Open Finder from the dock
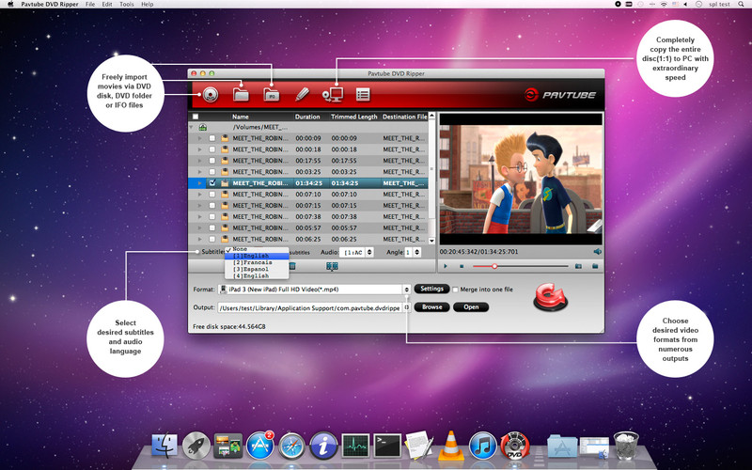Image resolution: width=752 pixels, height=470 pixels. 164,446
